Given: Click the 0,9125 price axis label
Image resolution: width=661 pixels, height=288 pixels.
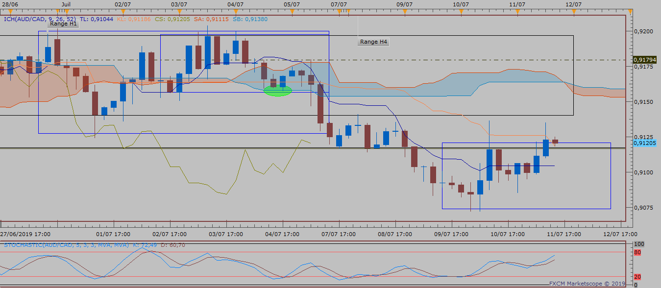Looking at the screenshot, I should [643, 136].
